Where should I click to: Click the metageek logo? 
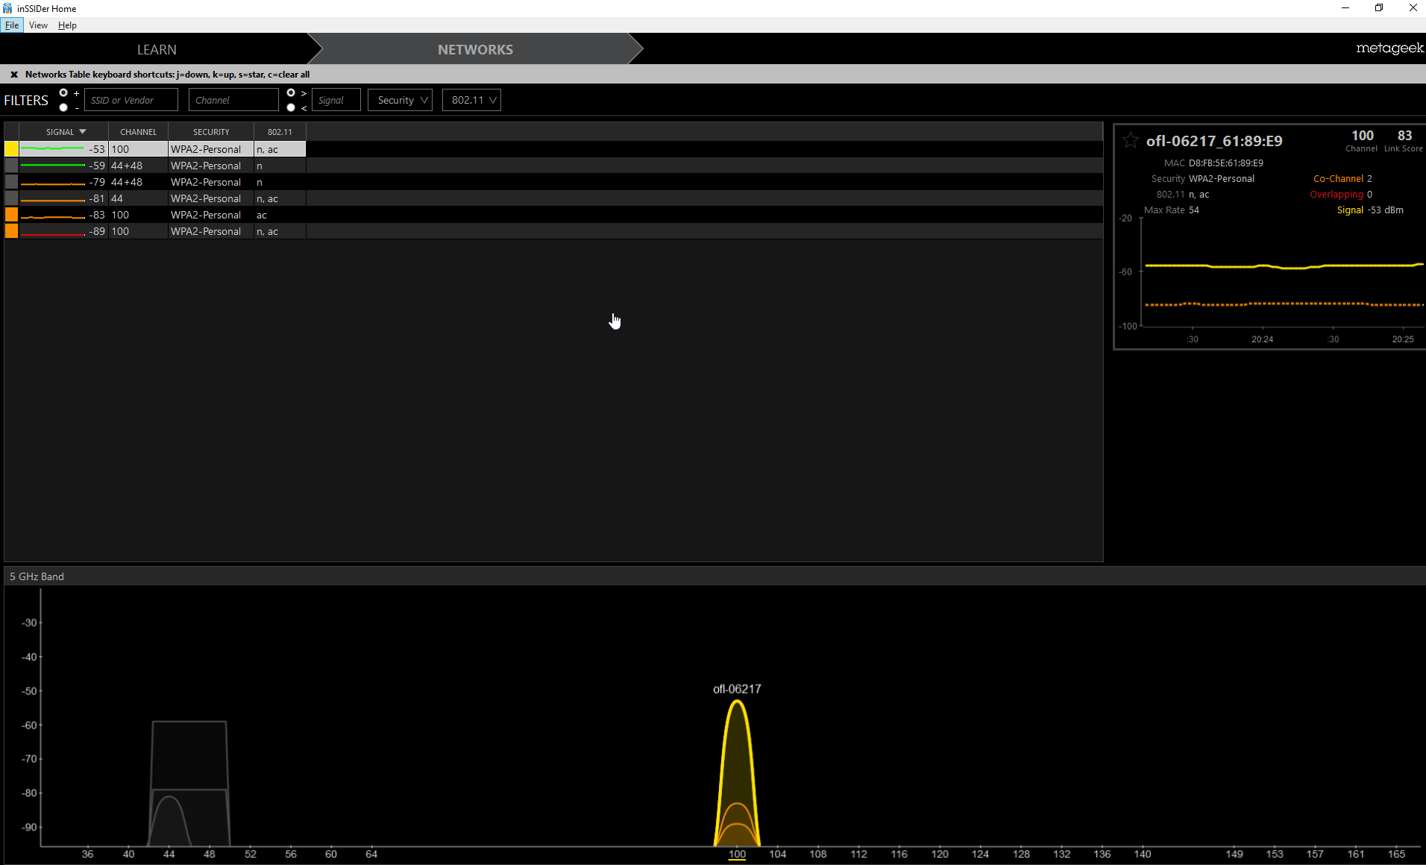tap(1389, 48)
